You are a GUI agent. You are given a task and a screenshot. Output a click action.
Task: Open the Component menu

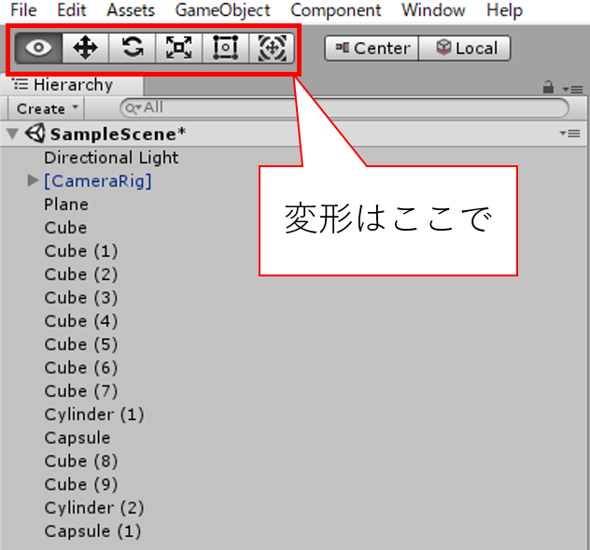coord(336,10)
